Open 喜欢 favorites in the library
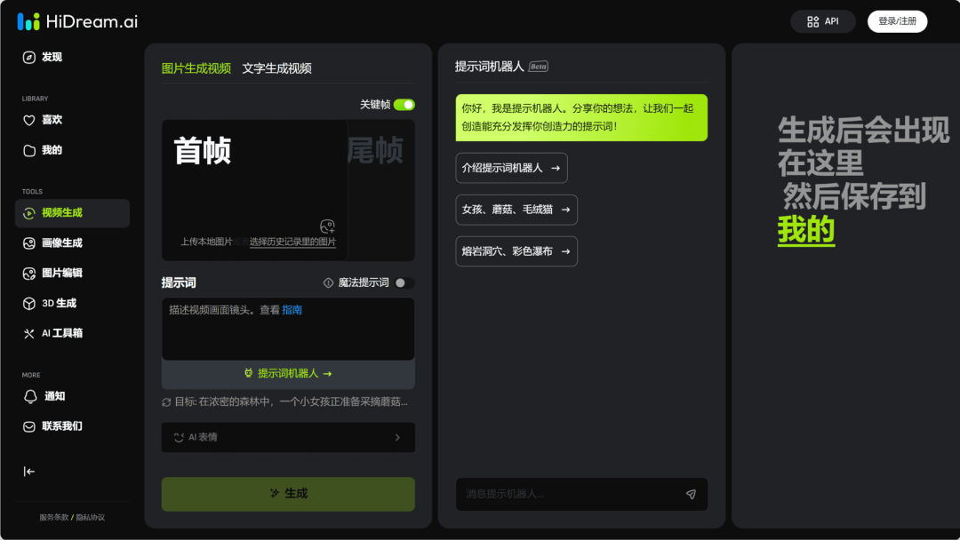The image size is (960, 540). click(x=43, y=120)
